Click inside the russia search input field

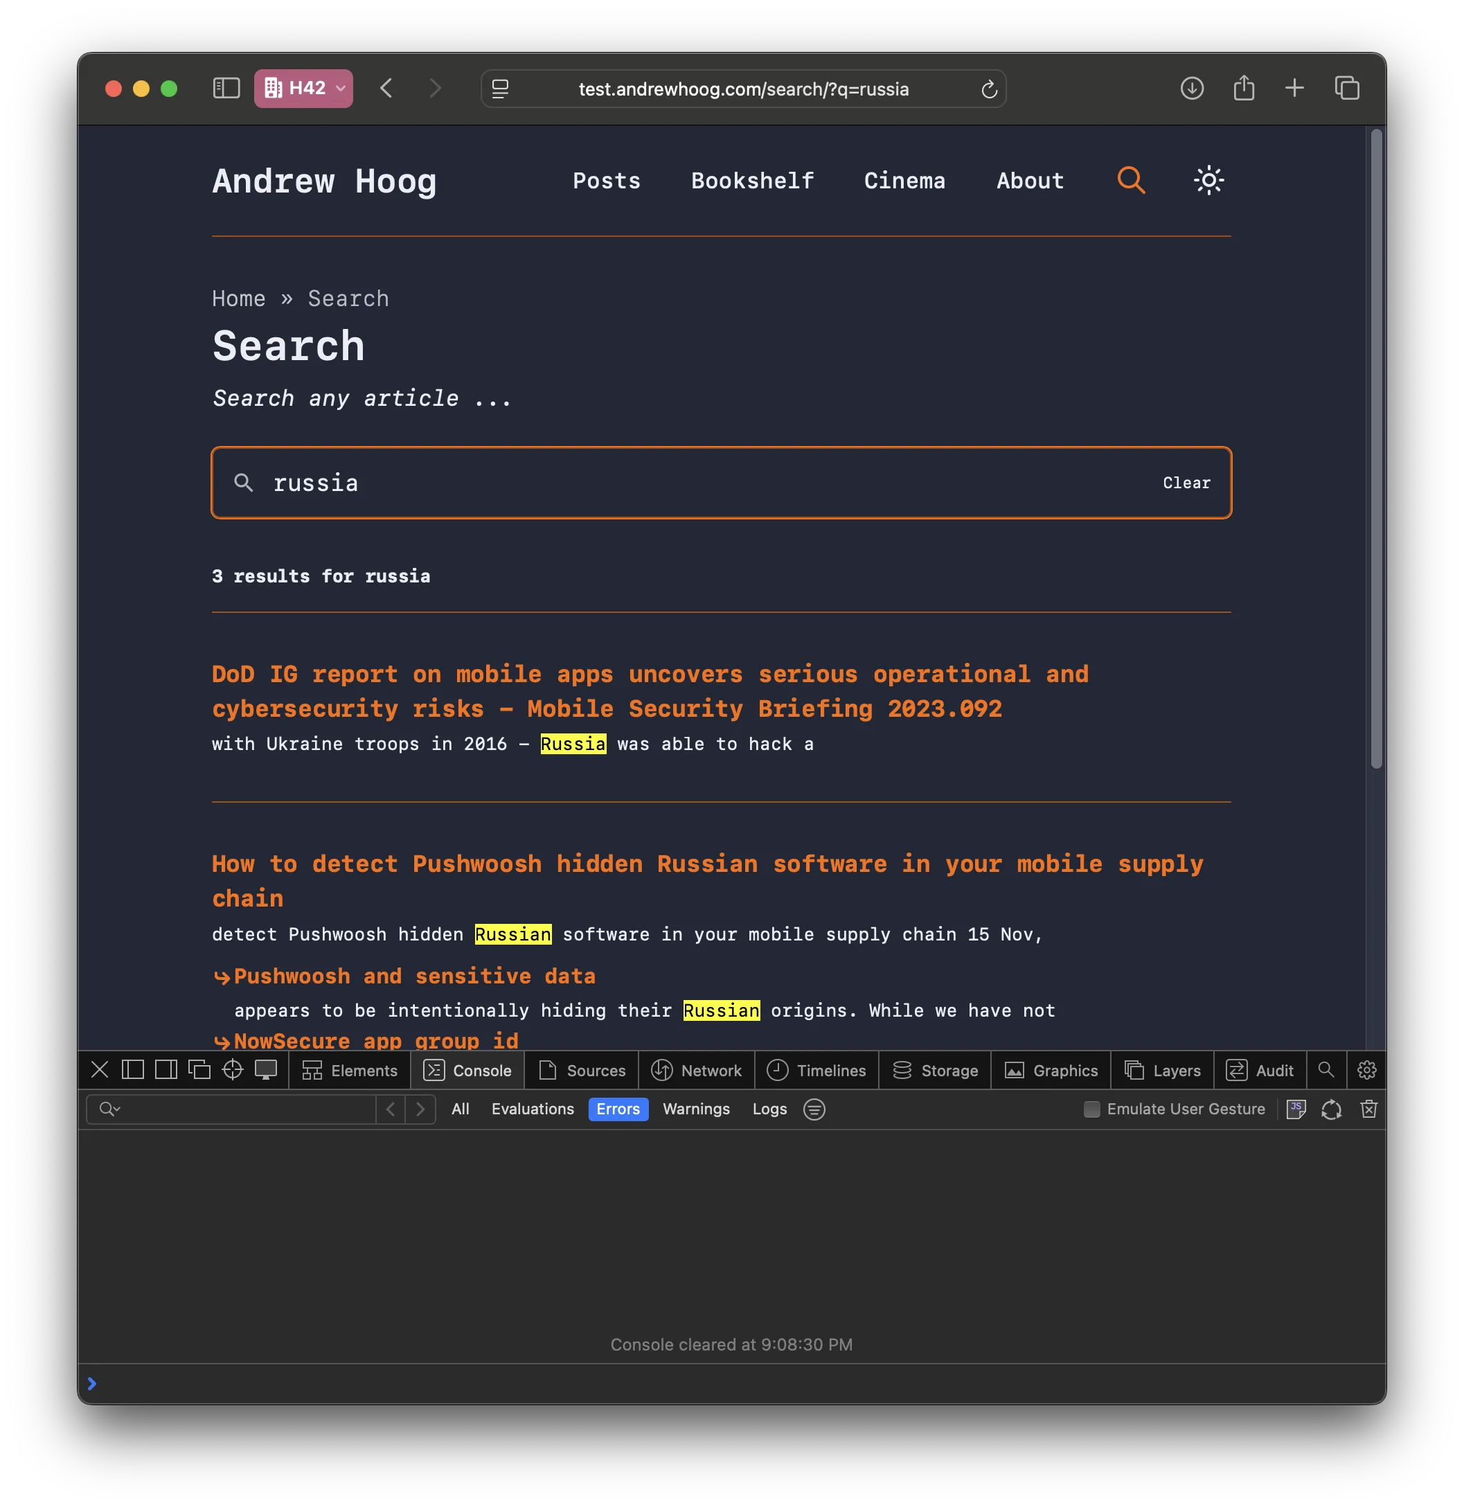(x=538, y=483)
